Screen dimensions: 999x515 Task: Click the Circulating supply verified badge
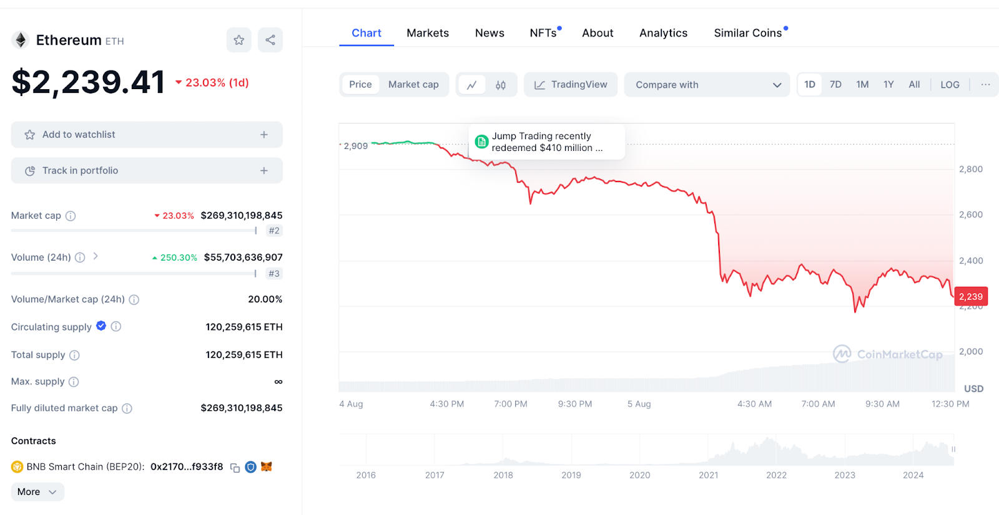(101, 326)
